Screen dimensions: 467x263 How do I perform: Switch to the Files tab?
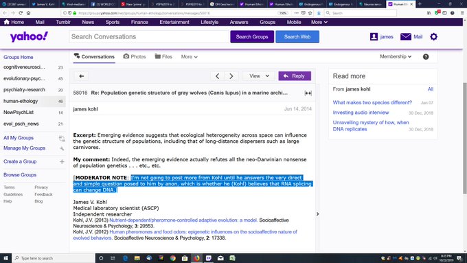click(163, 56)
